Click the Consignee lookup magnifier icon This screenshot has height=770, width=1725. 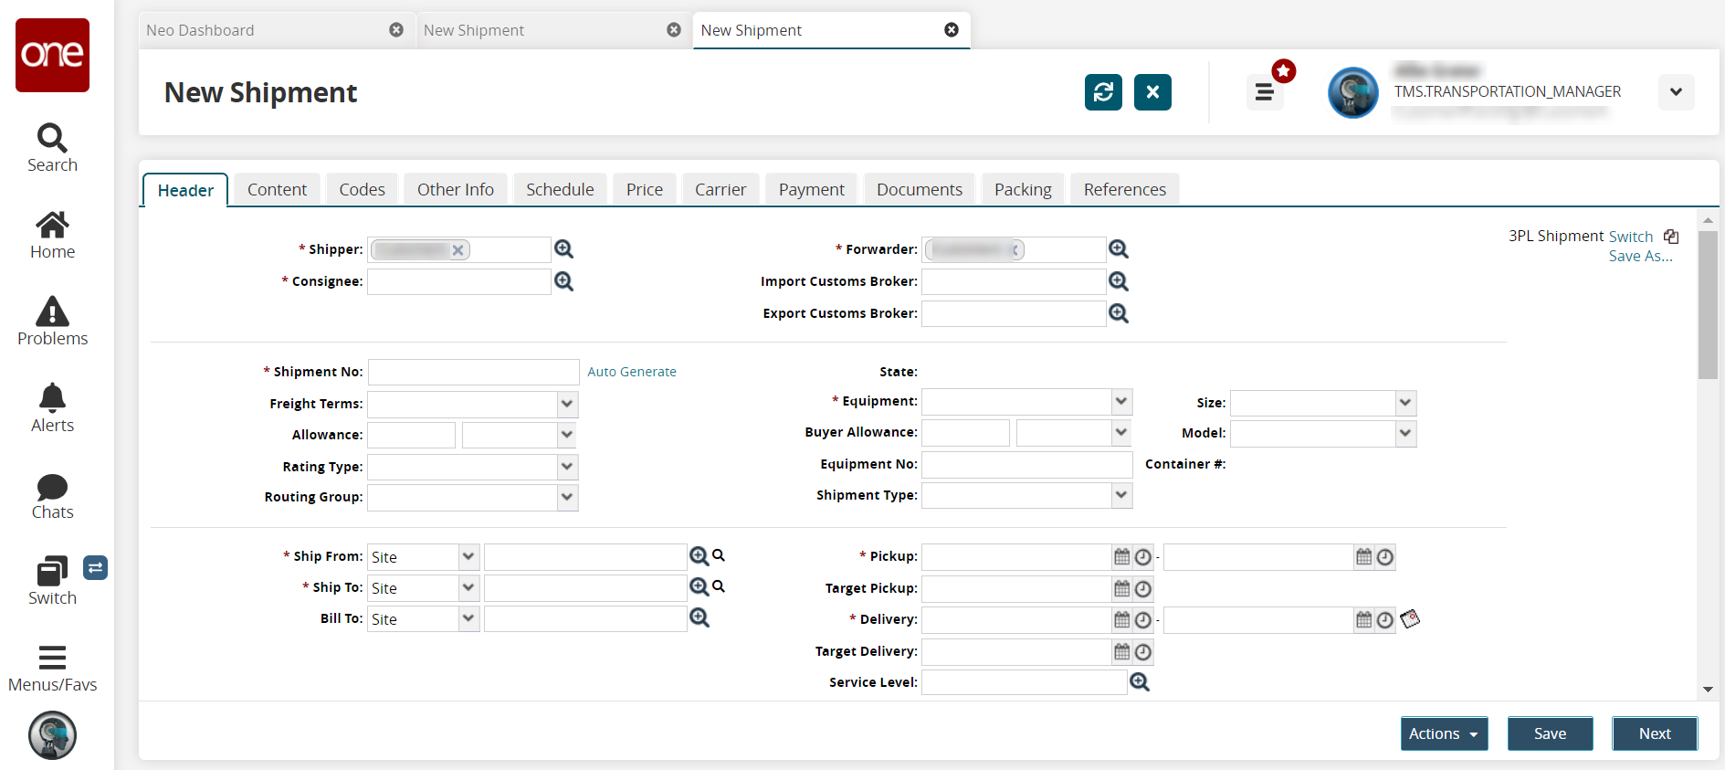(564, 281)
